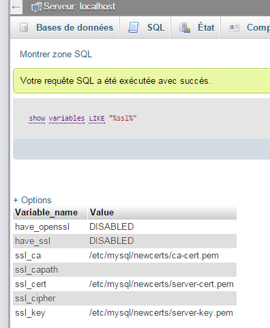
Task: Click the server-cert.pem path value
Action: [162, 284]
